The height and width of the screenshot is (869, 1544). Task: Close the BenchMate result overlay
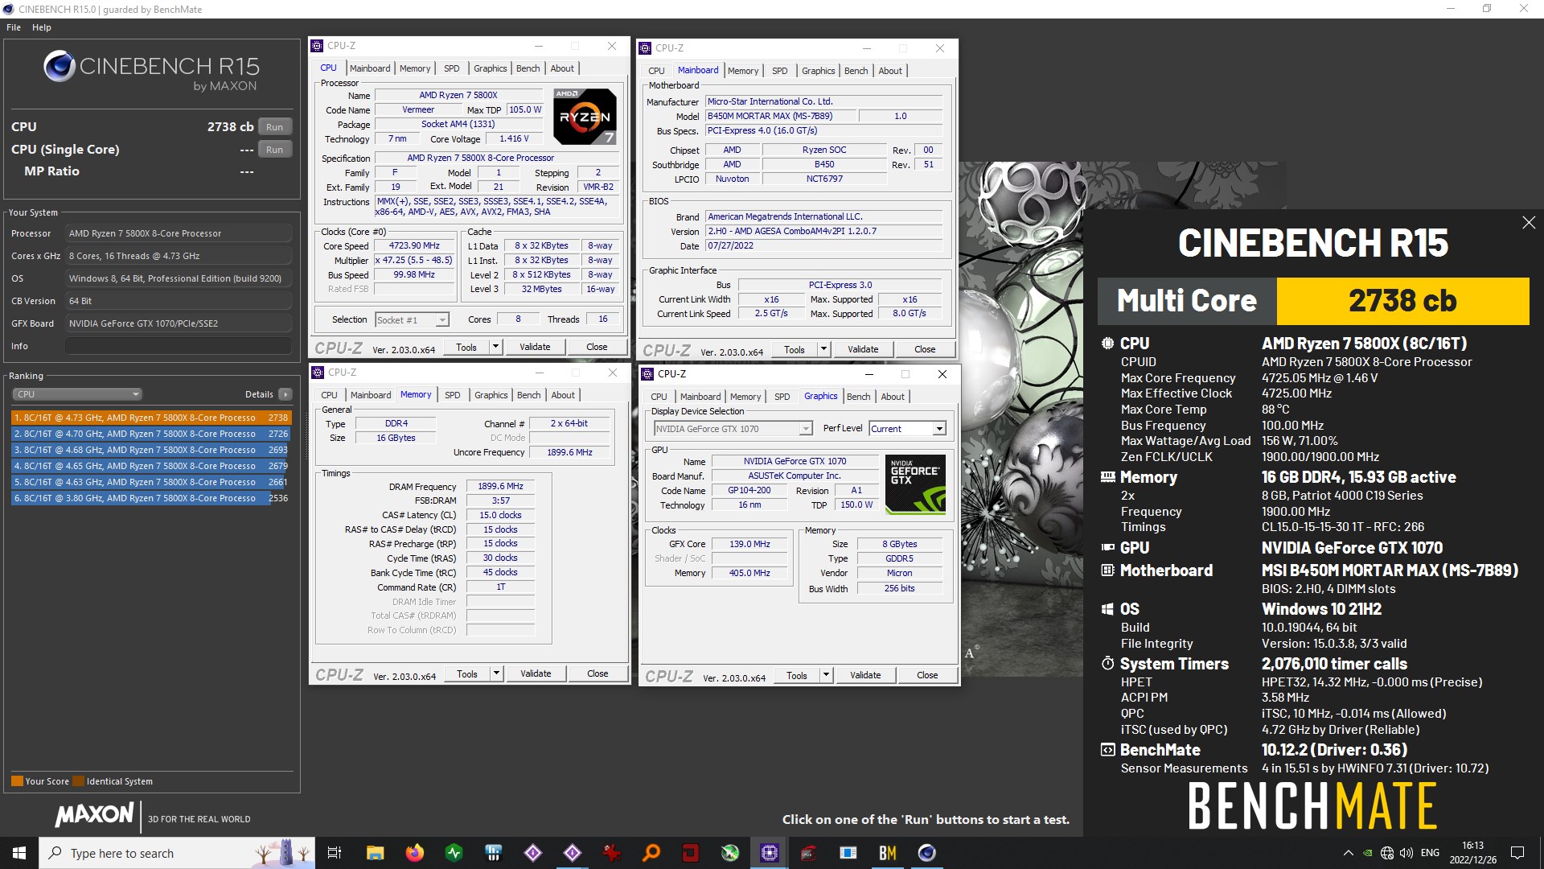tap(1529, 223)
